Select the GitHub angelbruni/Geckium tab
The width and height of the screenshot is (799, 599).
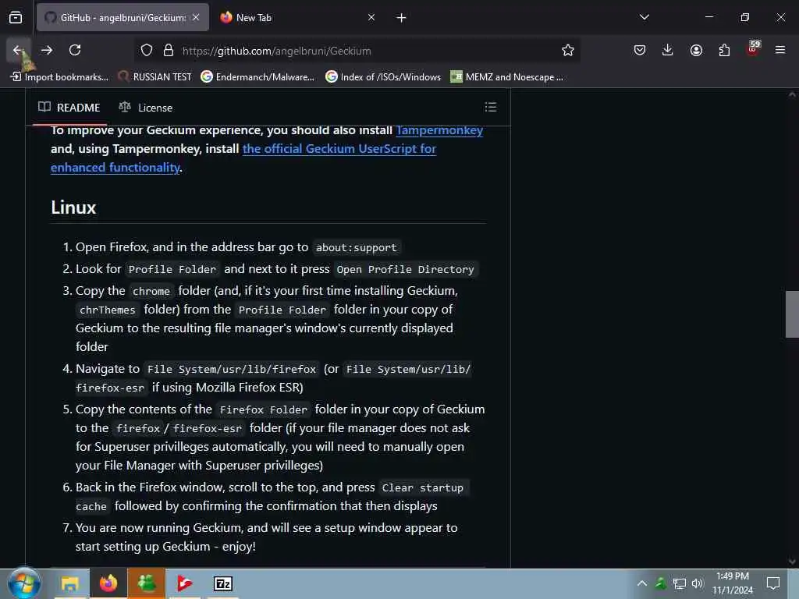(x=123, y=17)
